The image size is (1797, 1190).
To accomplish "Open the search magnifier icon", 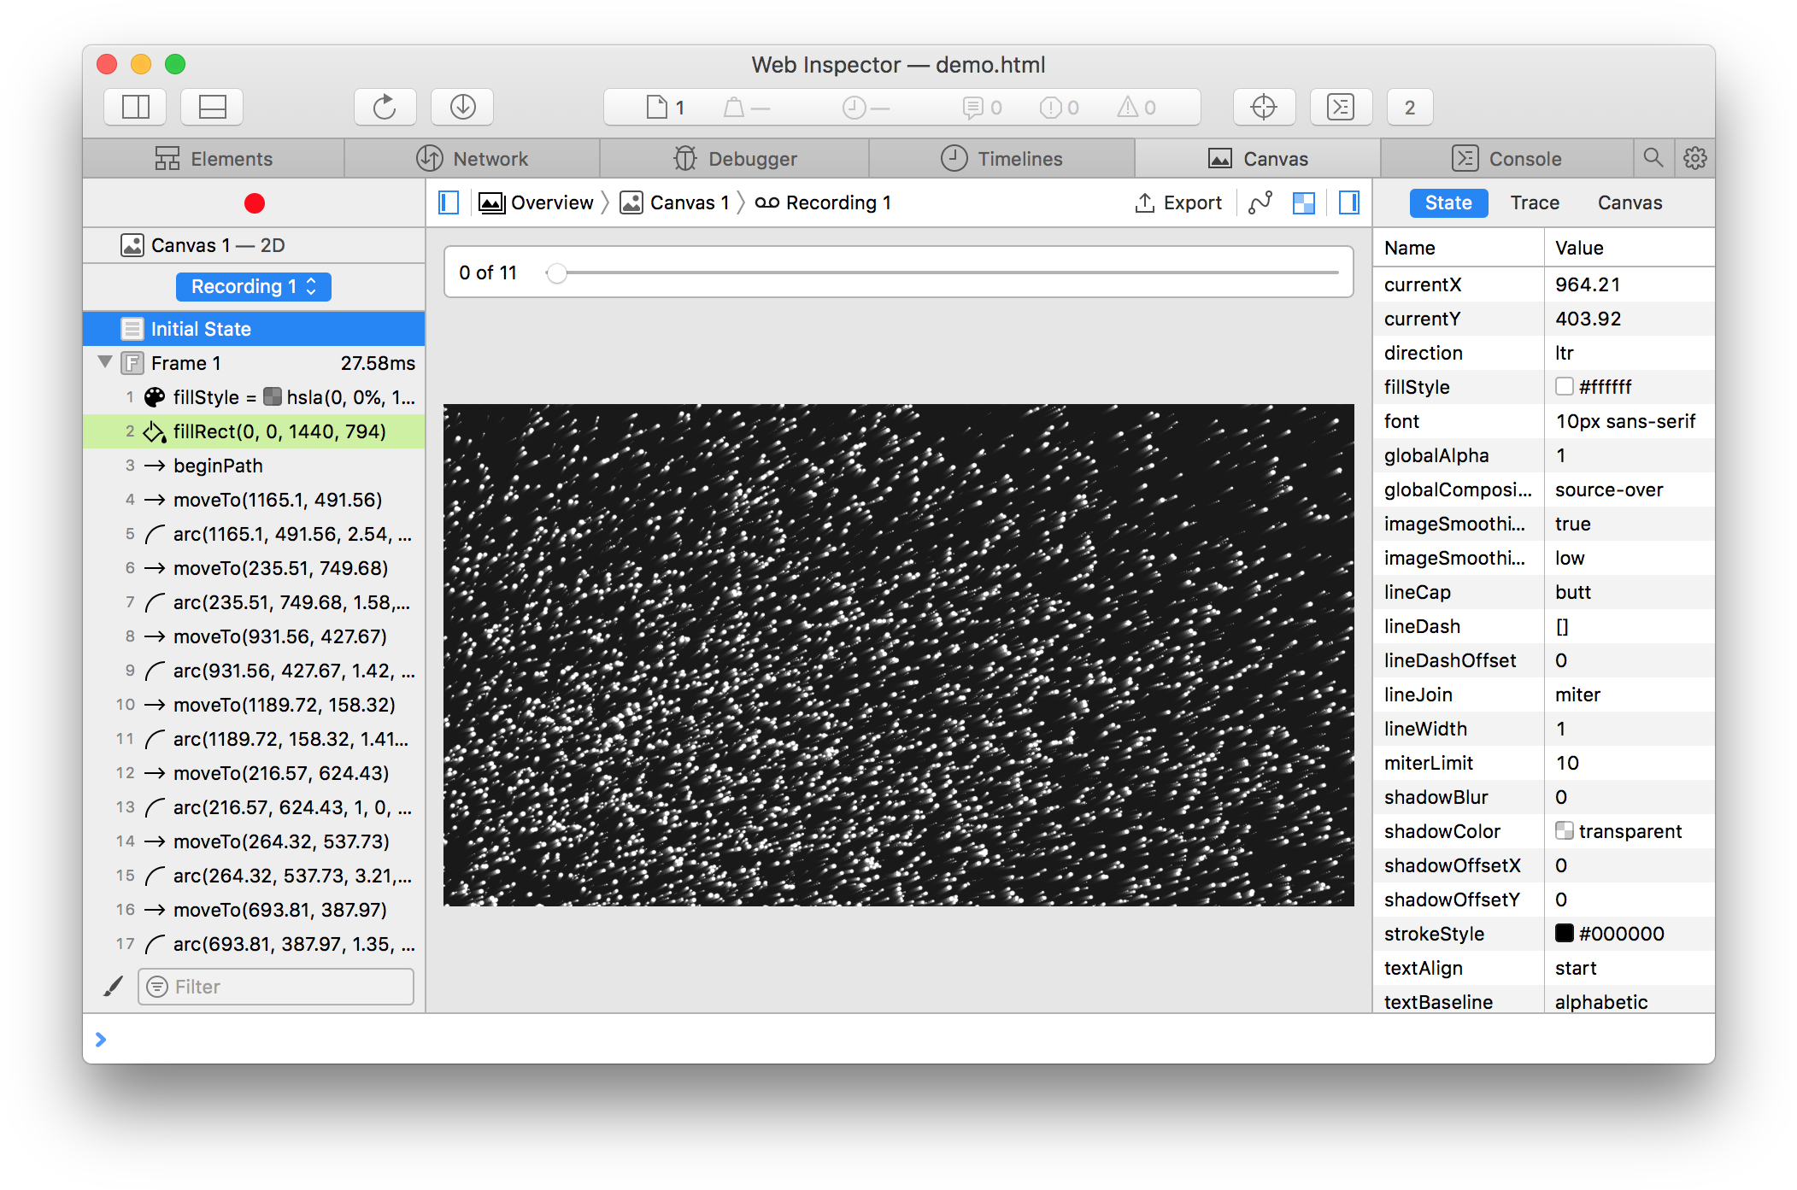I will [x=1653, y=158].
